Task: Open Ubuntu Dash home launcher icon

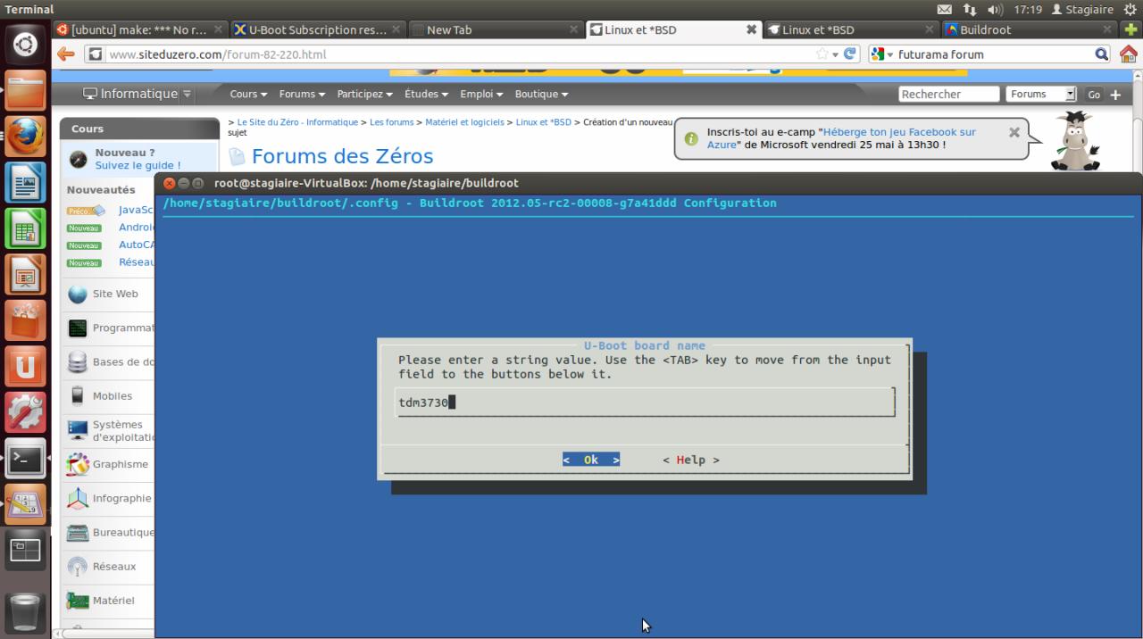Action: (x=24, y=44)
